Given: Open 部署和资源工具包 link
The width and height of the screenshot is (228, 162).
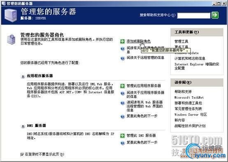Looking at the screenshot, I should 188,103.
